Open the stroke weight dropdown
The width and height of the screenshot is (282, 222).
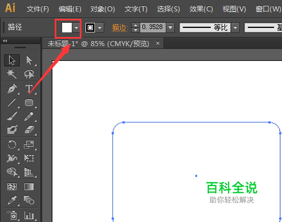click(170, 28)
